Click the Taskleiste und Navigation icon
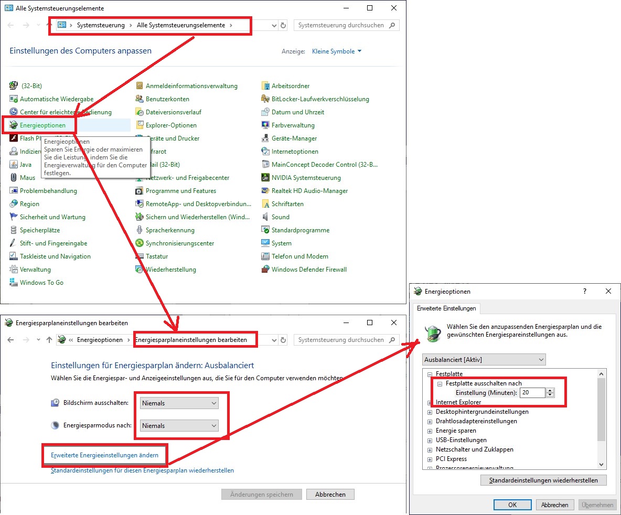This screenshot has height=515, width=621. pyautogui.click(x=14, y=256)
